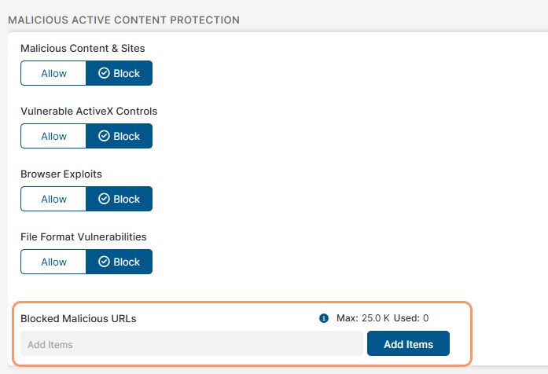Click checkmark icon in File Format Vulnerabilities Block
This screenshot has height=374, width=548.
click(104, 262)
